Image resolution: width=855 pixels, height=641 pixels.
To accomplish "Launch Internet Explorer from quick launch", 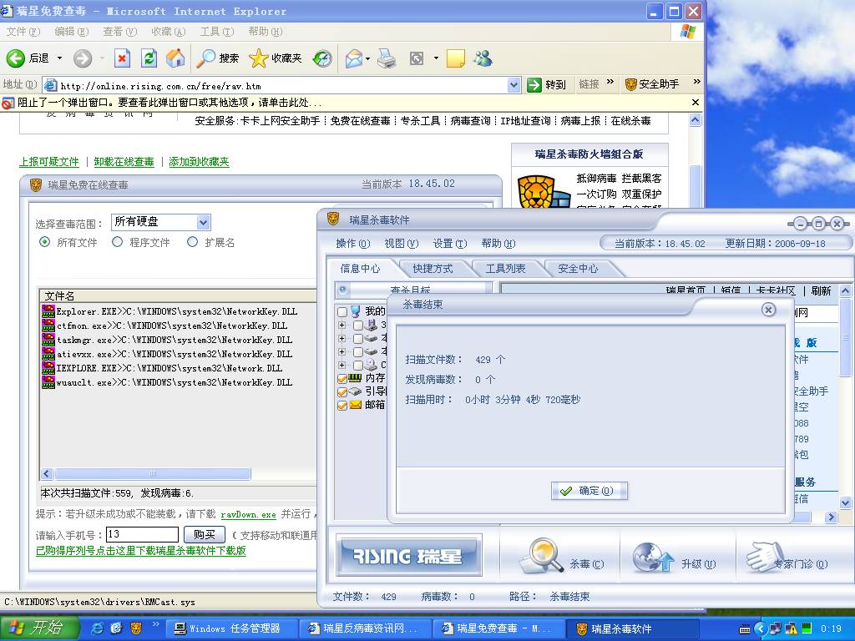I will tap(97, 628).
